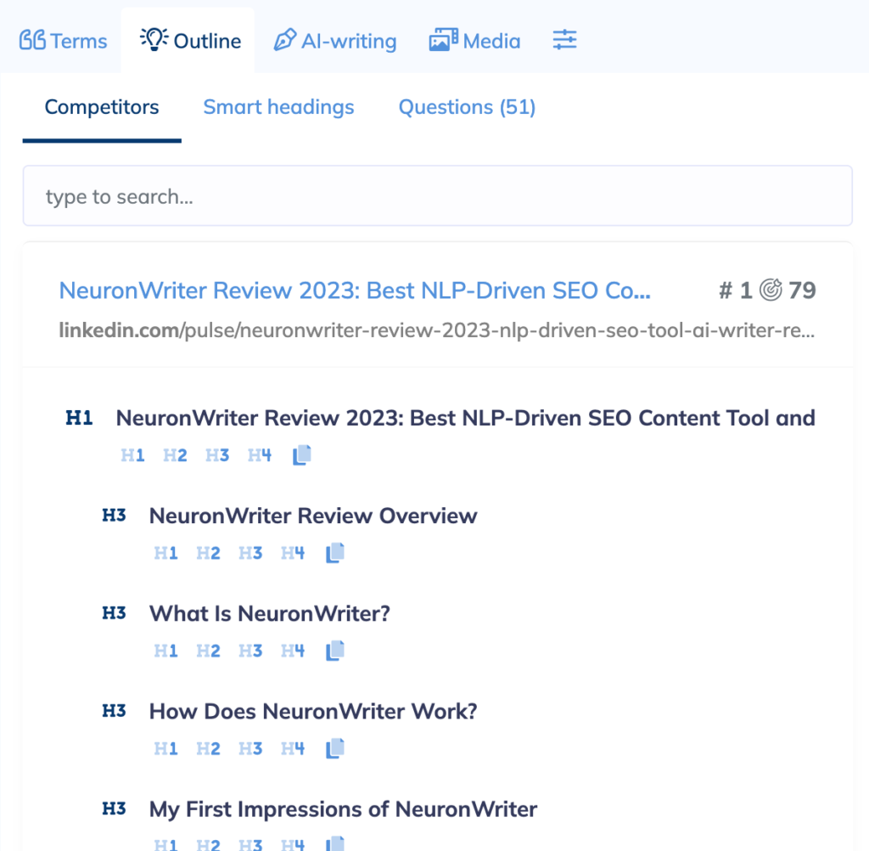Insert 'What Is NeuronWriter?' as H1
The height and width of the screenshot is (851, 869).
click(166, 651)
